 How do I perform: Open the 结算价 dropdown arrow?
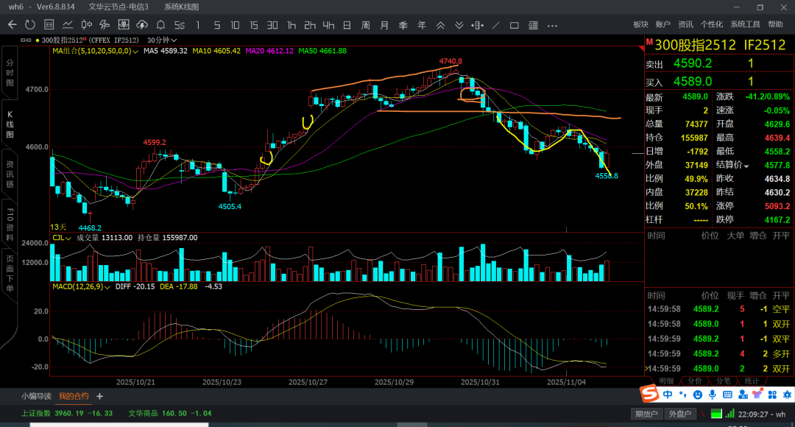(746, 166)
